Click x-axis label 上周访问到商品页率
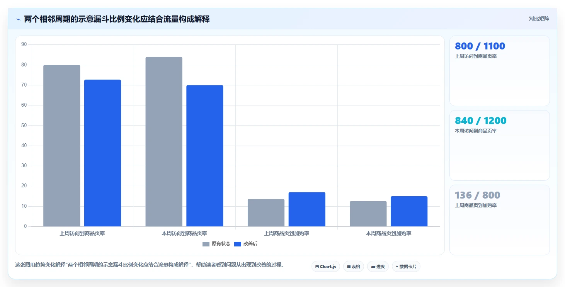This screenshot has width=565, height=287. (82, 233)
